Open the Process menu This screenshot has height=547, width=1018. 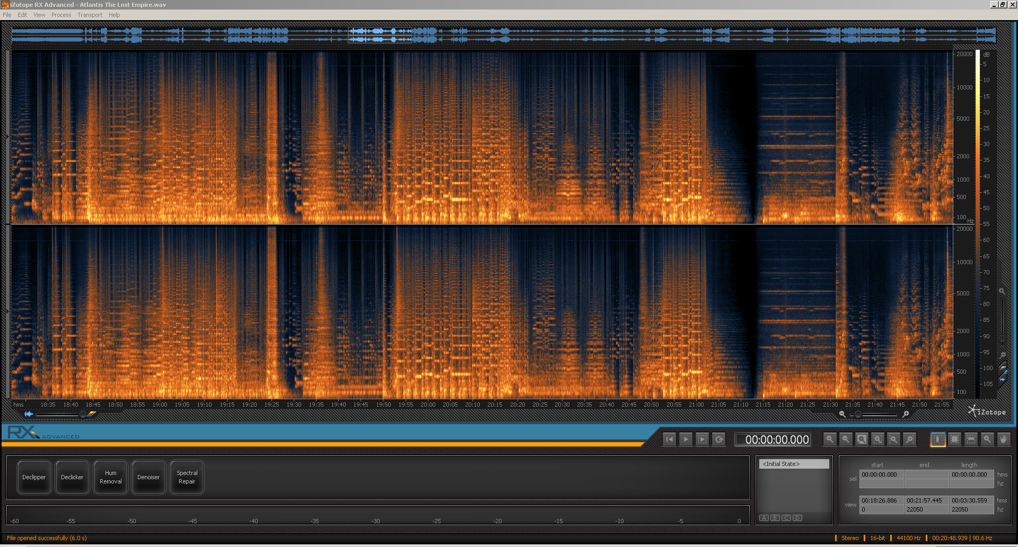click(x=61, y=15)
